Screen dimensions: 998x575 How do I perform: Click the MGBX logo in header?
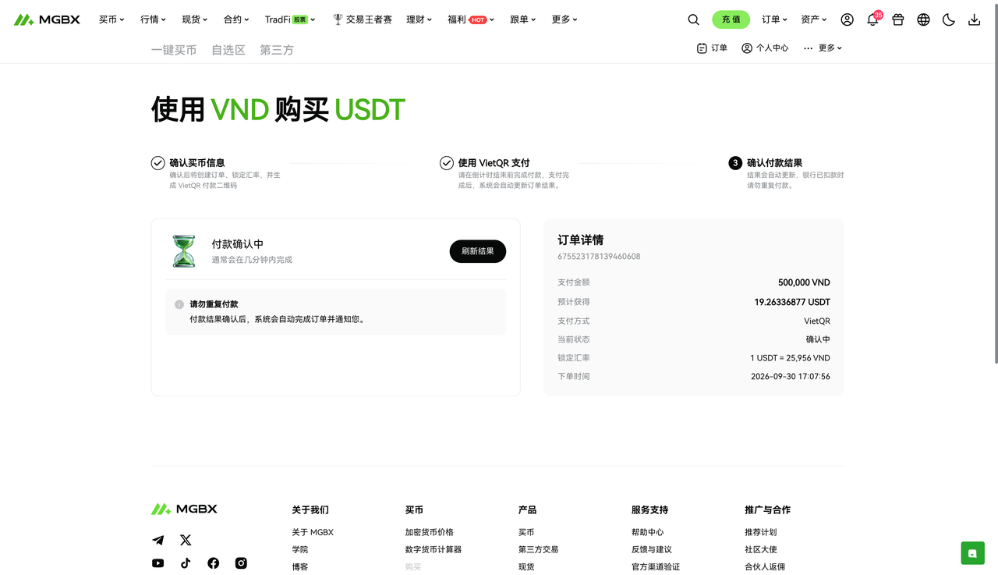(x=47, y=20)
